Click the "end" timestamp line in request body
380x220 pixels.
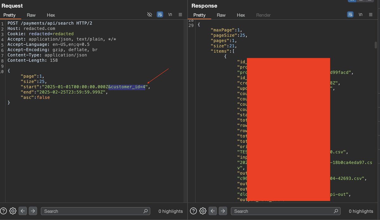(x=64, y=92)
